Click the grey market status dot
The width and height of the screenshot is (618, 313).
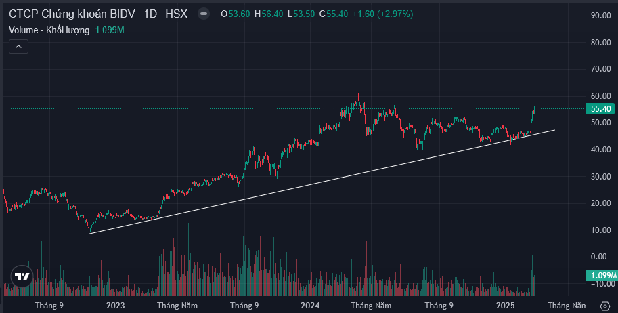click(203, 14)
